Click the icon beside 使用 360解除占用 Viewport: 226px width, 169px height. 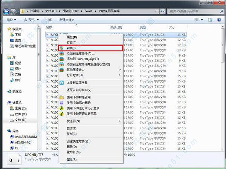coord(61,97)
